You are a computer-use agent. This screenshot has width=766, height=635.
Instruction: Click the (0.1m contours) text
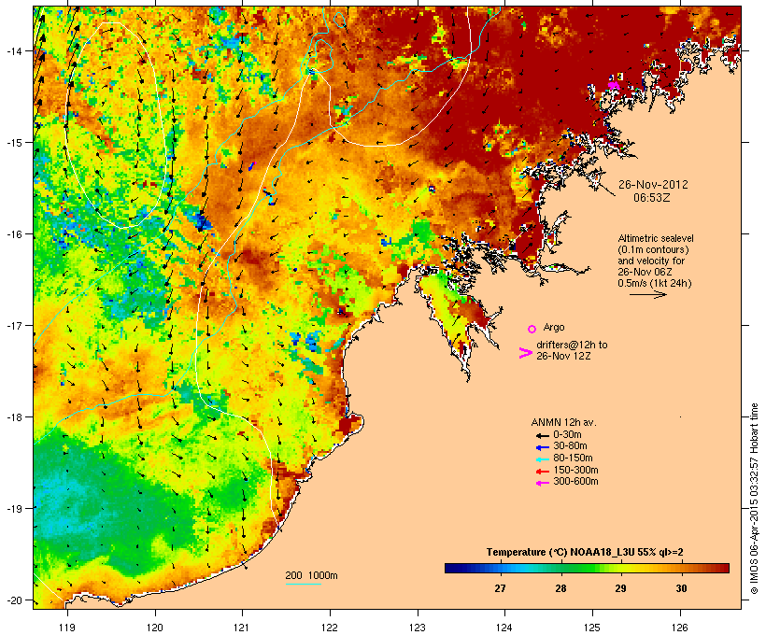tap(653, 249)
